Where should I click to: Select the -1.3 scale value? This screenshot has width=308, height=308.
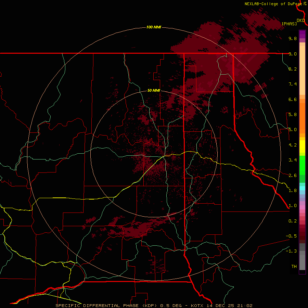tap(291, 251)
